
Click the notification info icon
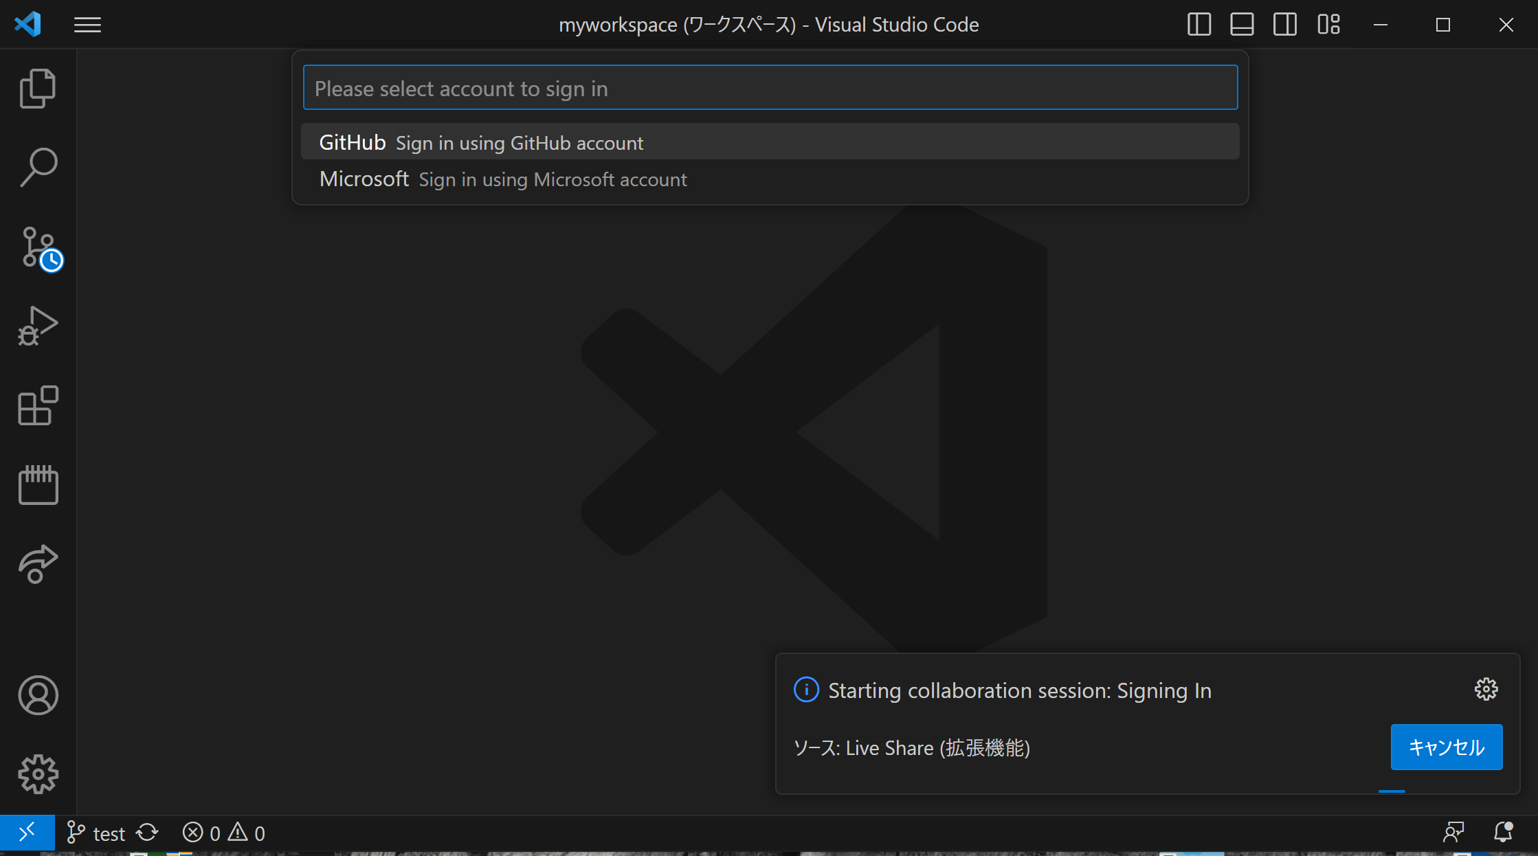click(x=806, y=689)
